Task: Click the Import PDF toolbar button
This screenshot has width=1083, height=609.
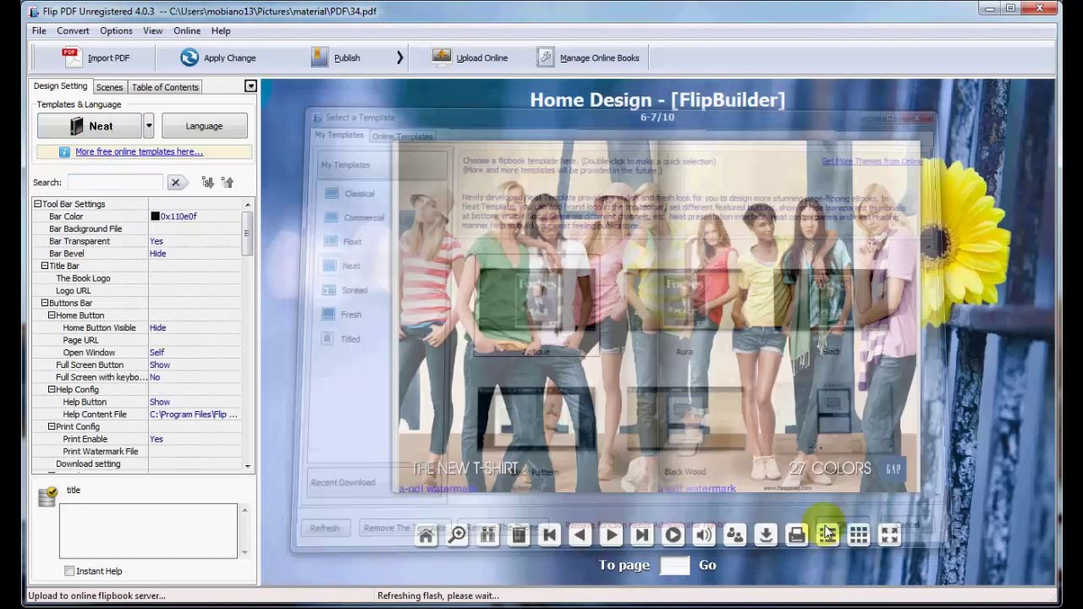Action: tap(96, 58)
